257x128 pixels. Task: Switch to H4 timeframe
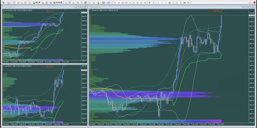(134, 3)
